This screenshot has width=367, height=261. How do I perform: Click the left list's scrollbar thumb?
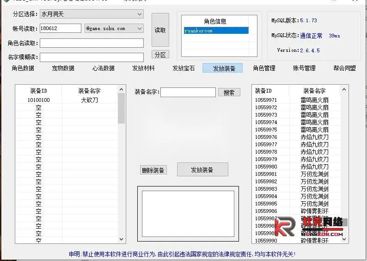[x=121, y=108]
